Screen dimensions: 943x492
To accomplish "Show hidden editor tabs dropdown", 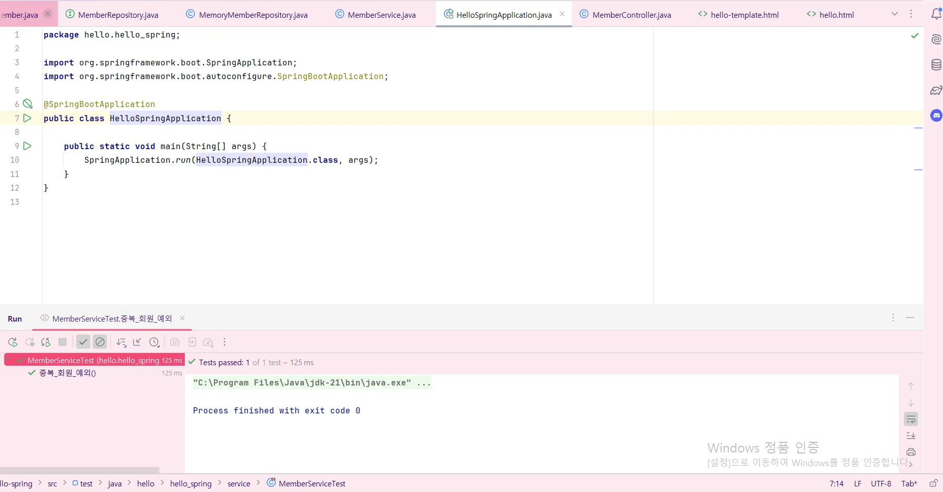I will pyautogui.click(x=895, y=14).
